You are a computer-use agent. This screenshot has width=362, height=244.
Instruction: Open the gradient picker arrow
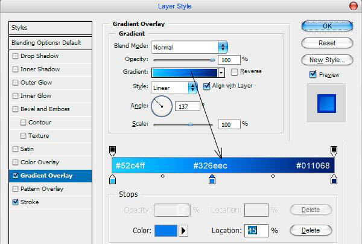click(x=221, y=73)
